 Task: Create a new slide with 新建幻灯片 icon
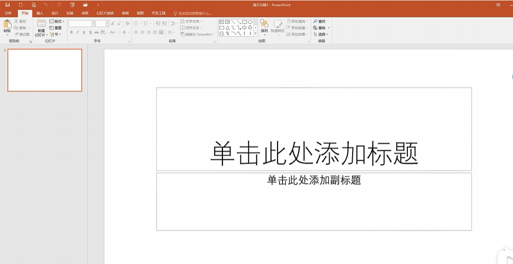click(41, 24)
